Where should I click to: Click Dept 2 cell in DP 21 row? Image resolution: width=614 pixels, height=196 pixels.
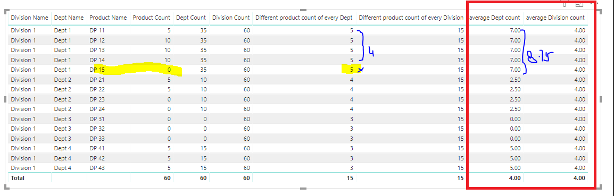click(x=63, y=80)
